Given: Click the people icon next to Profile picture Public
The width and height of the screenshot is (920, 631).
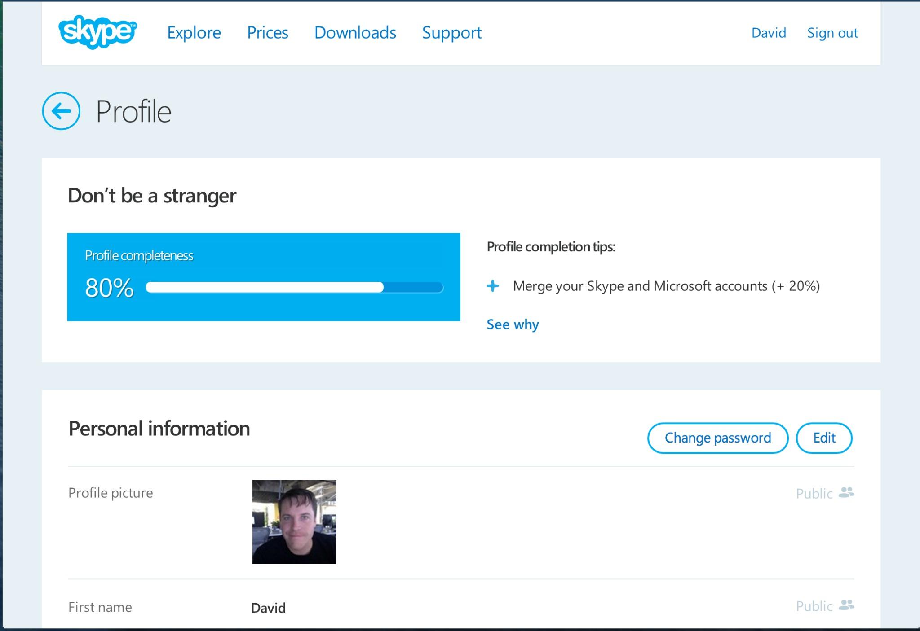Looking at the screenshot, I should [x=846, y=493].
